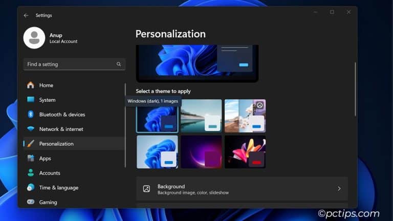
Task: Click the Home icon in sidebar
Action: pyautogui.click(x=31, y=85)
